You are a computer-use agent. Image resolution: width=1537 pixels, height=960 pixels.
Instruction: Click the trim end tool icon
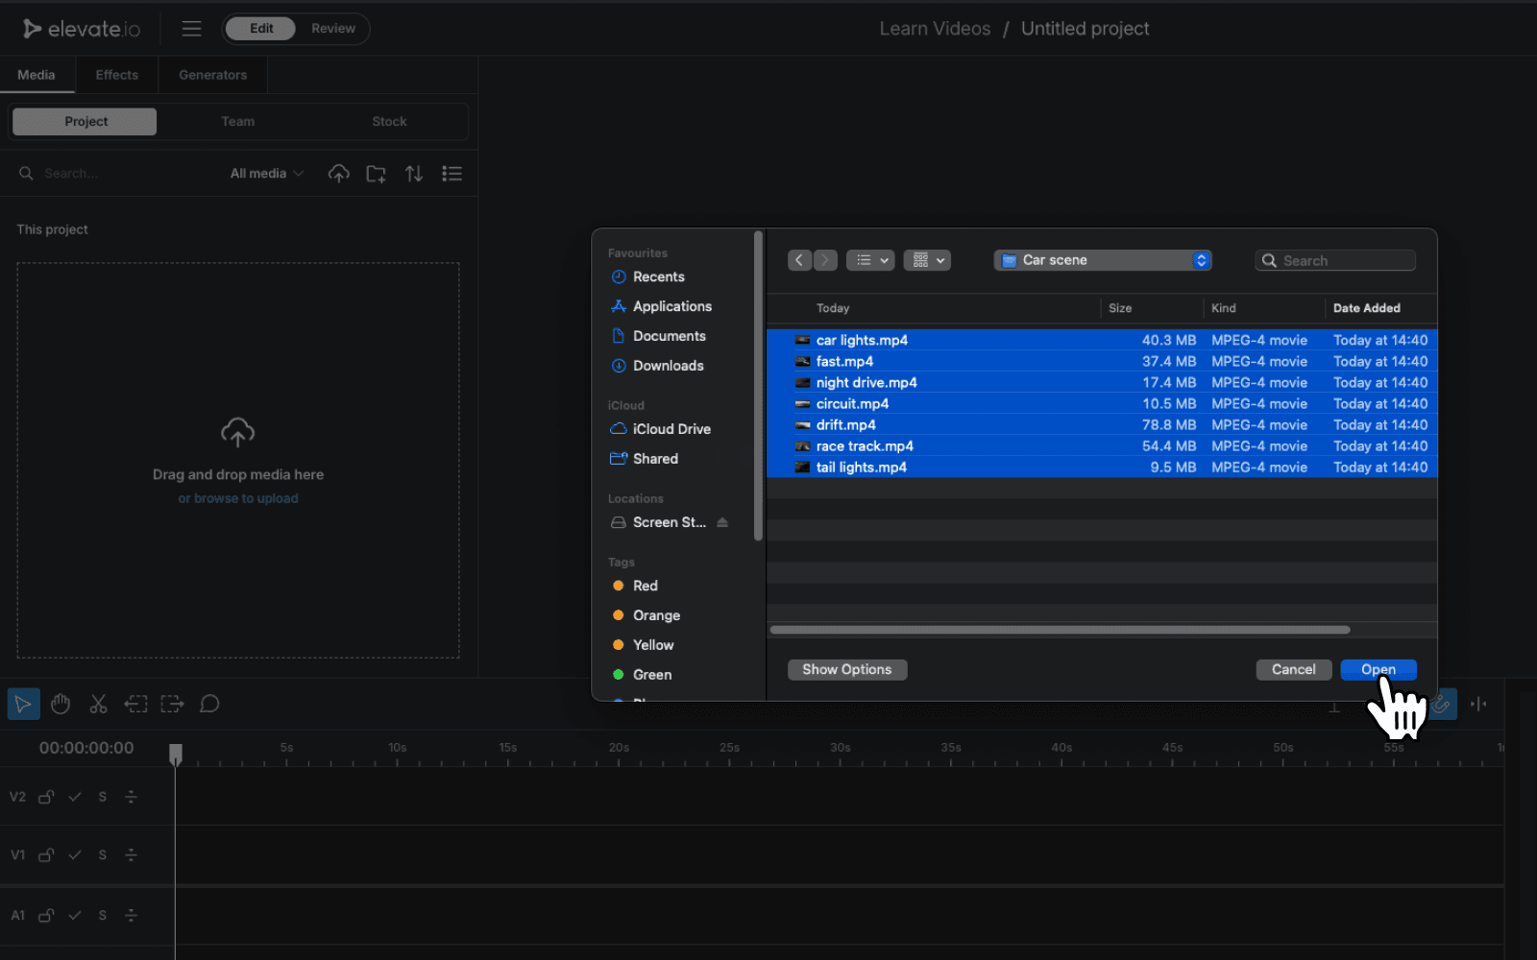tap(172, 704)
